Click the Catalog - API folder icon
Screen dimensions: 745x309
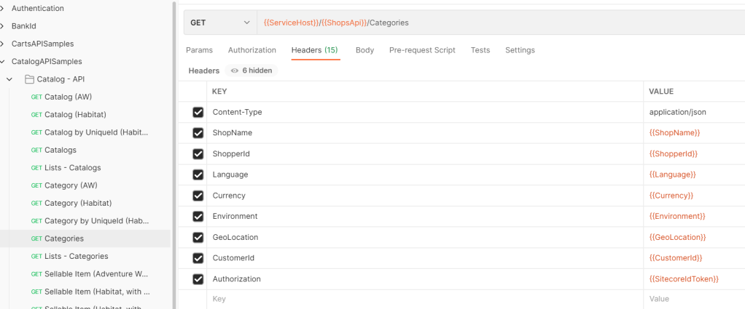click(29, 79)
